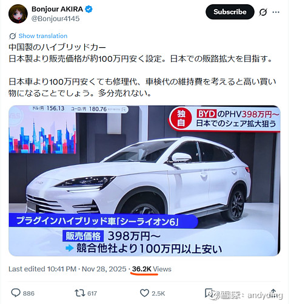The image size is (291, 304).
Task: Click the 36.2K Views count
Action: click(x=152, y=269)
